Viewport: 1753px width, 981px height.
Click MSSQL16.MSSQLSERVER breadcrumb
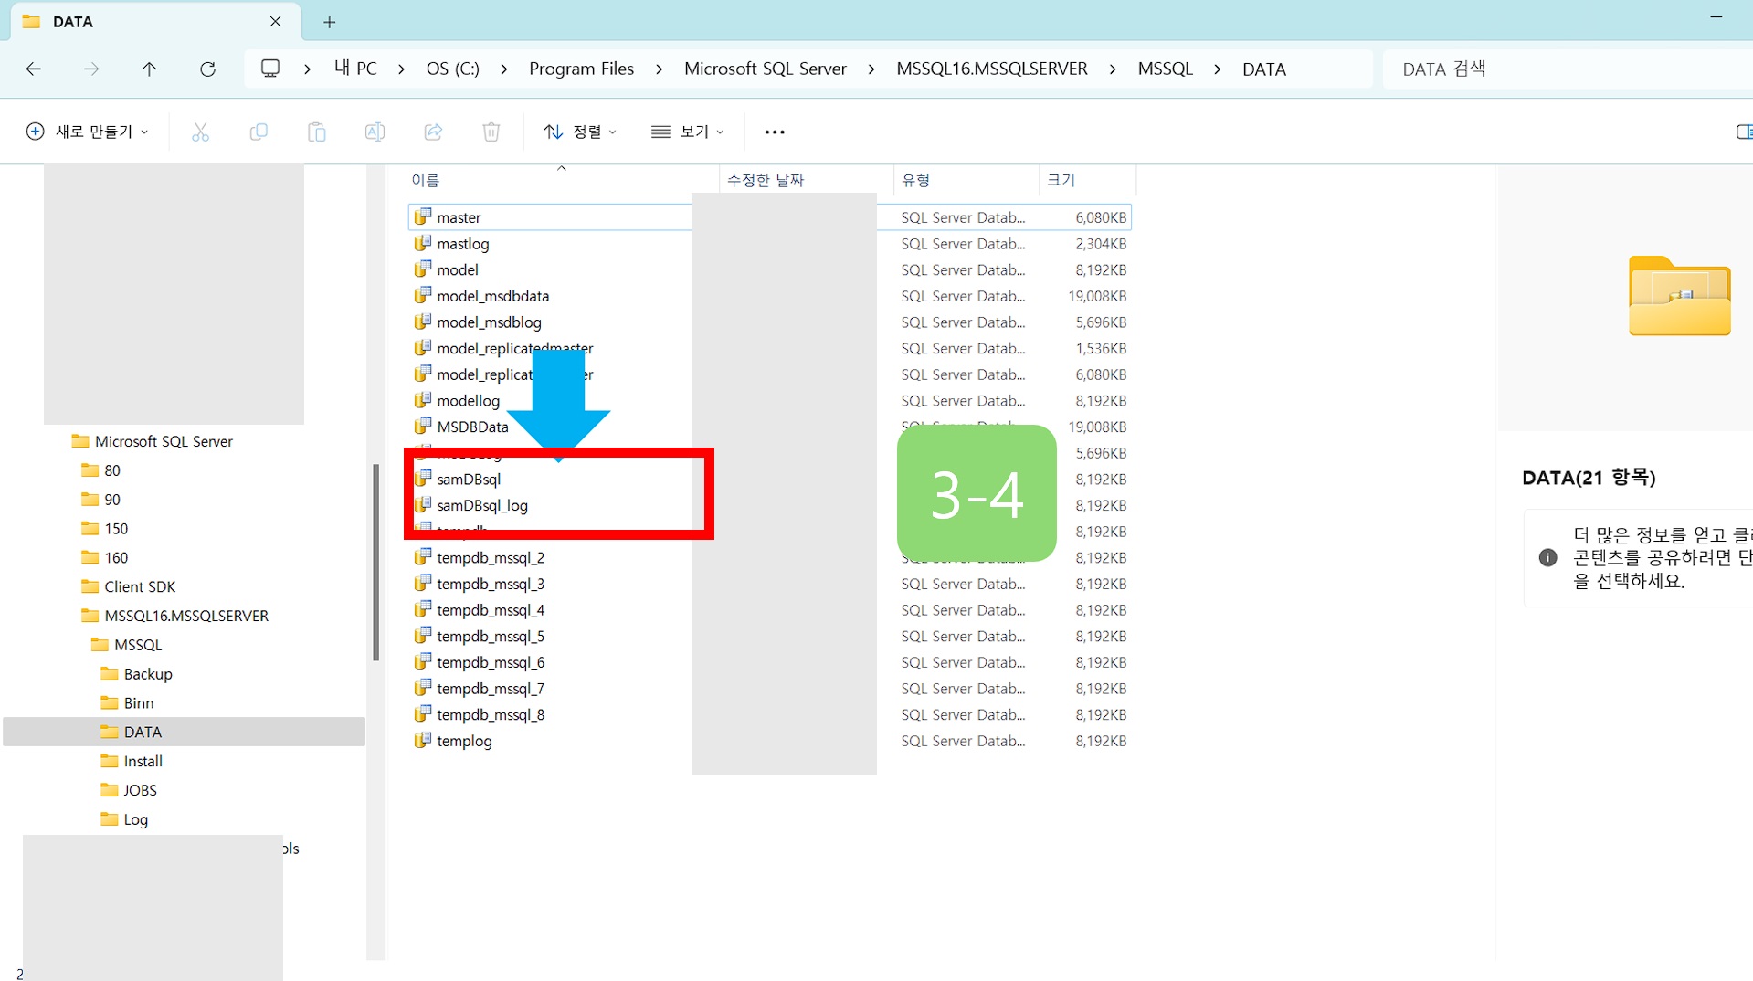pos(992,69)
